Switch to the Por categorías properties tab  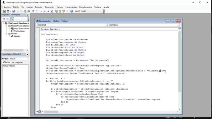click(x=17, y=62)
